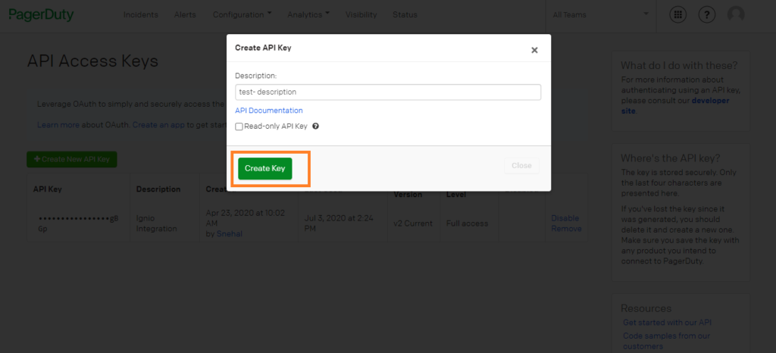Click Create New API Key button

pyautogui.click(x=72, y=159)
